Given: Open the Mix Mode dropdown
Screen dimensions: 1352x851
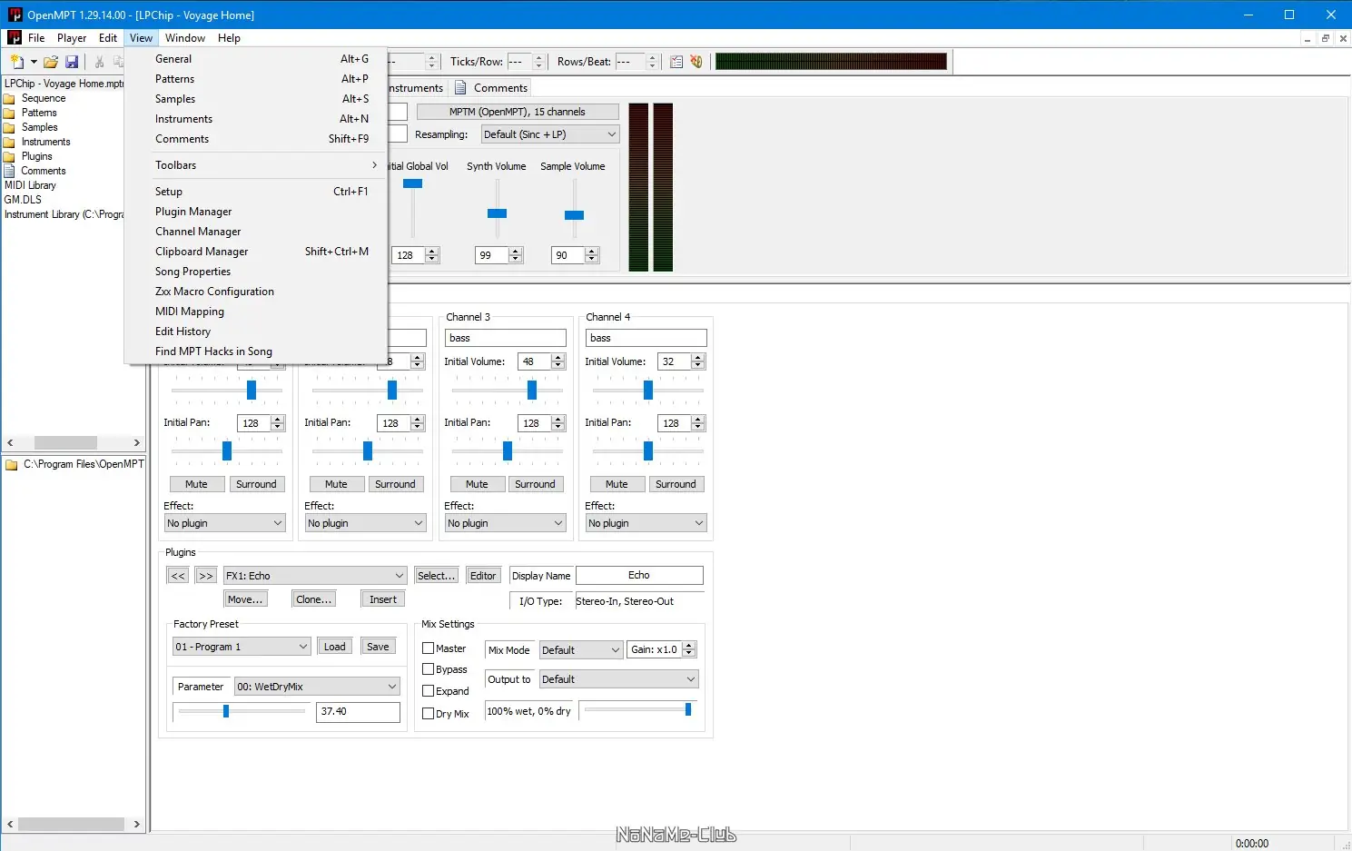Looking at the screenshot, I should tap(581, 650).
